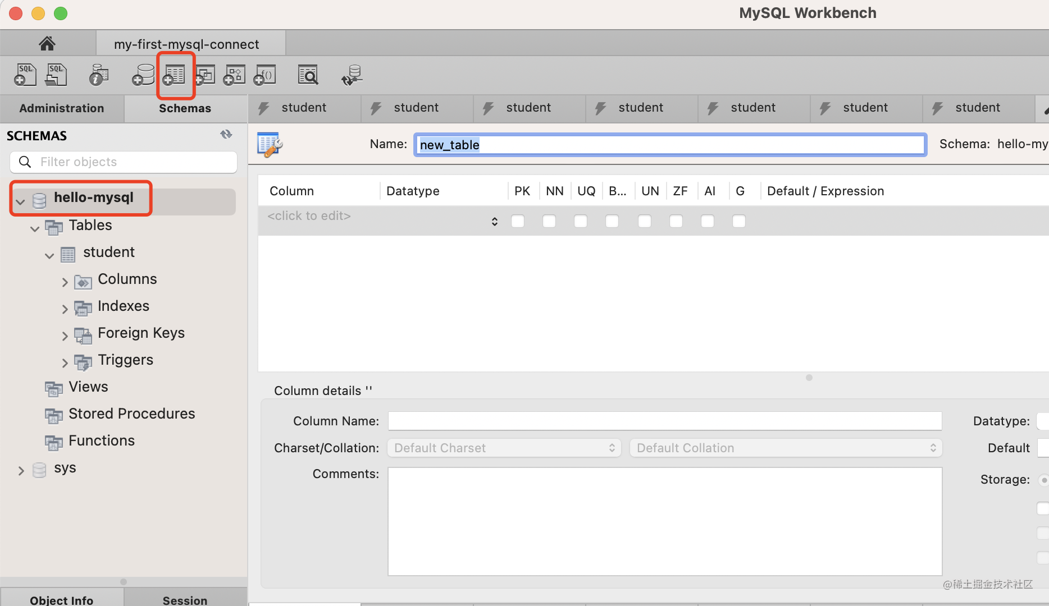Open the Datatype selector arrows in column row

494,221
